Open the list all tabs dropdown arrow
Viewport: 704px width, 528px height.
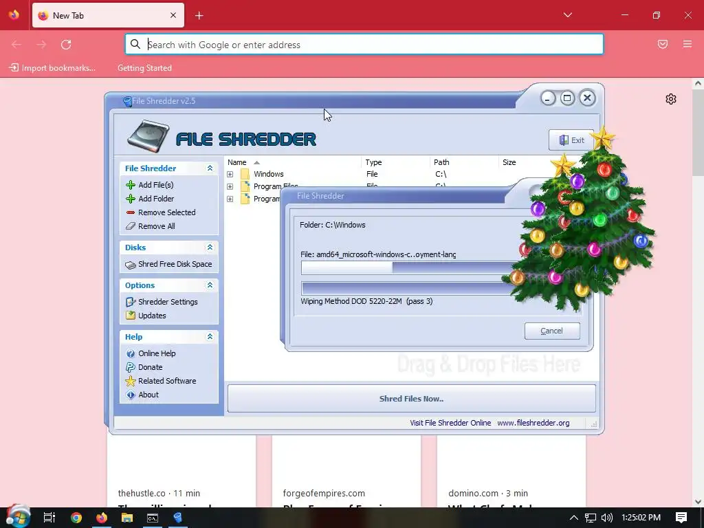[567, 15]
